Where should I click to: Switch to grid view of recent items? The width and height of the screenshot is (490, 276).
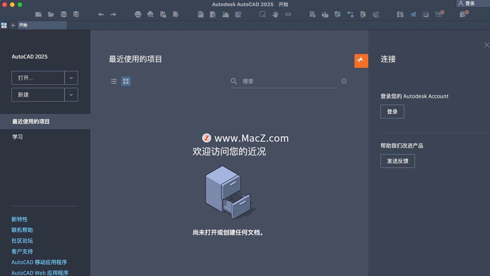(x=126, y=81)
